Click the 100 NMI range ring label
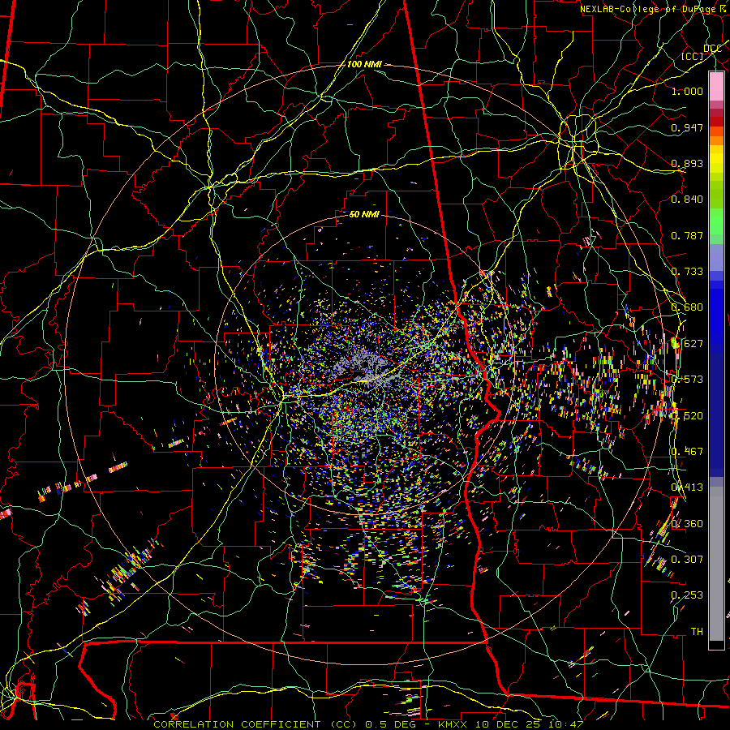This screenshot has width=730, height=730. pyautogui.click(x=364, y=64)
